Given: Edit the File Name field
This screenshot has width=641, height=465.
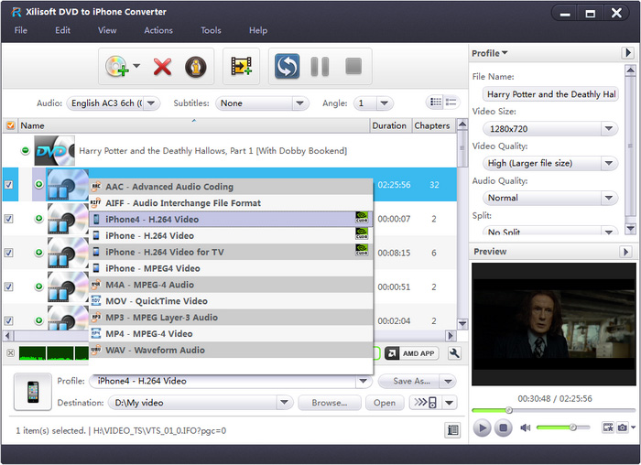Looking at the screenshot, I should tap(549, 94).
